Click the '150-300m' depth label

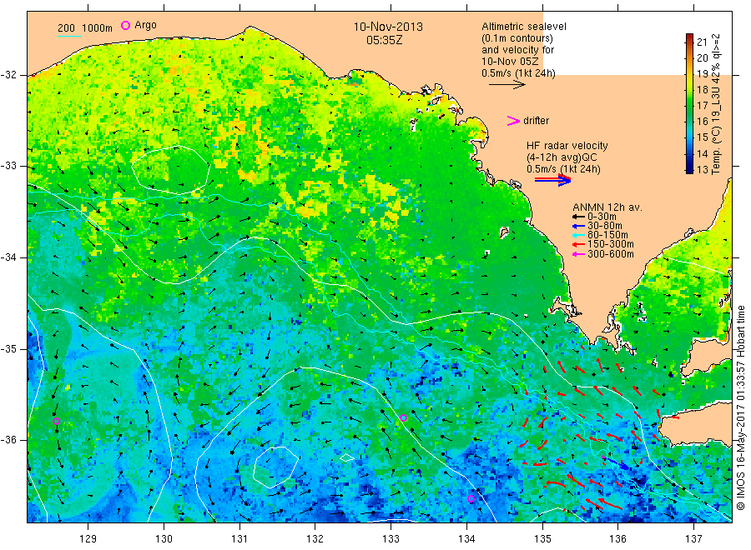tap(611, 244)
